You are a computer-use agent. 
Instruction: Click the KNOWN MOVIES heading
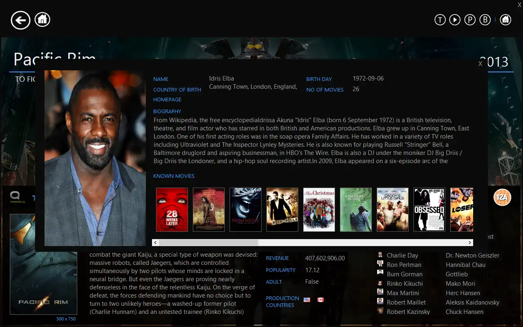[x=174, y=176]
